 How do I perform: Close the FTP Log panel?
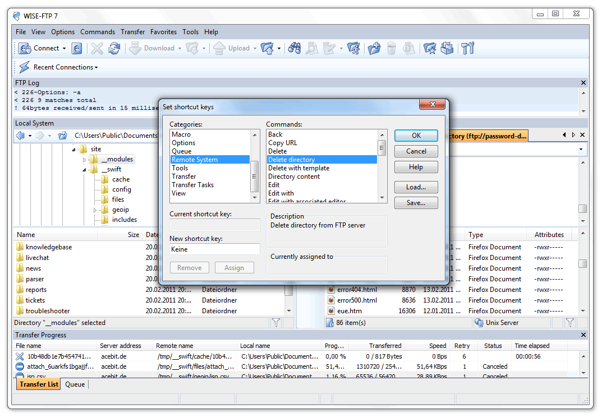[583, 83]
